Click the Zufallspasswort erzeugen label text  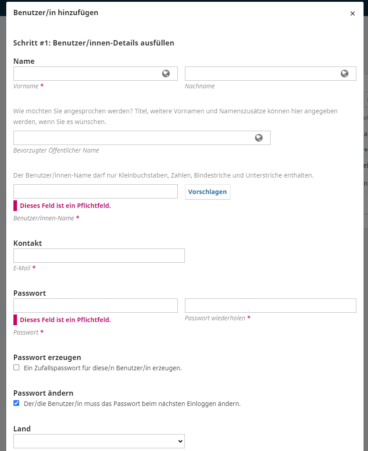tap(103, 368)
